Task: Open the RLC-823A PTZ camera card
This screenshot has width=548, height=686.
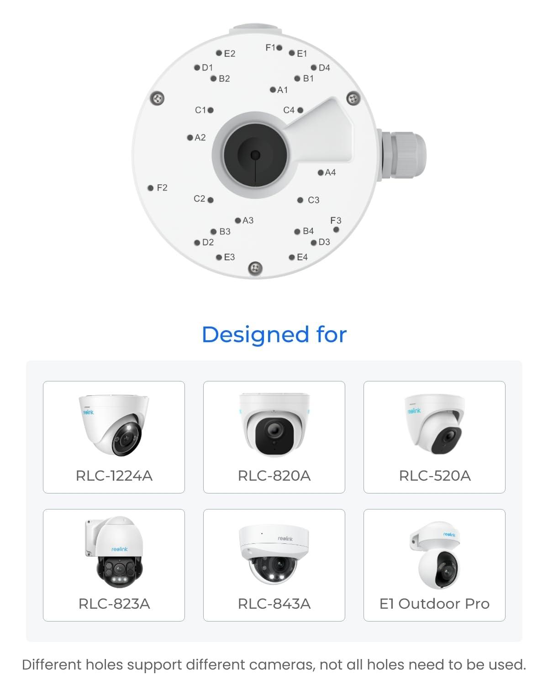Action: tap(114, 565)
